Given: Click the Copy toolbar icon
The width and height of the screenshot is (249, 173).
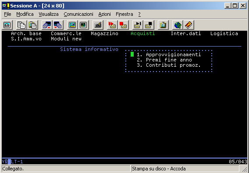Looking at the screenshot, I should point(21,25).
